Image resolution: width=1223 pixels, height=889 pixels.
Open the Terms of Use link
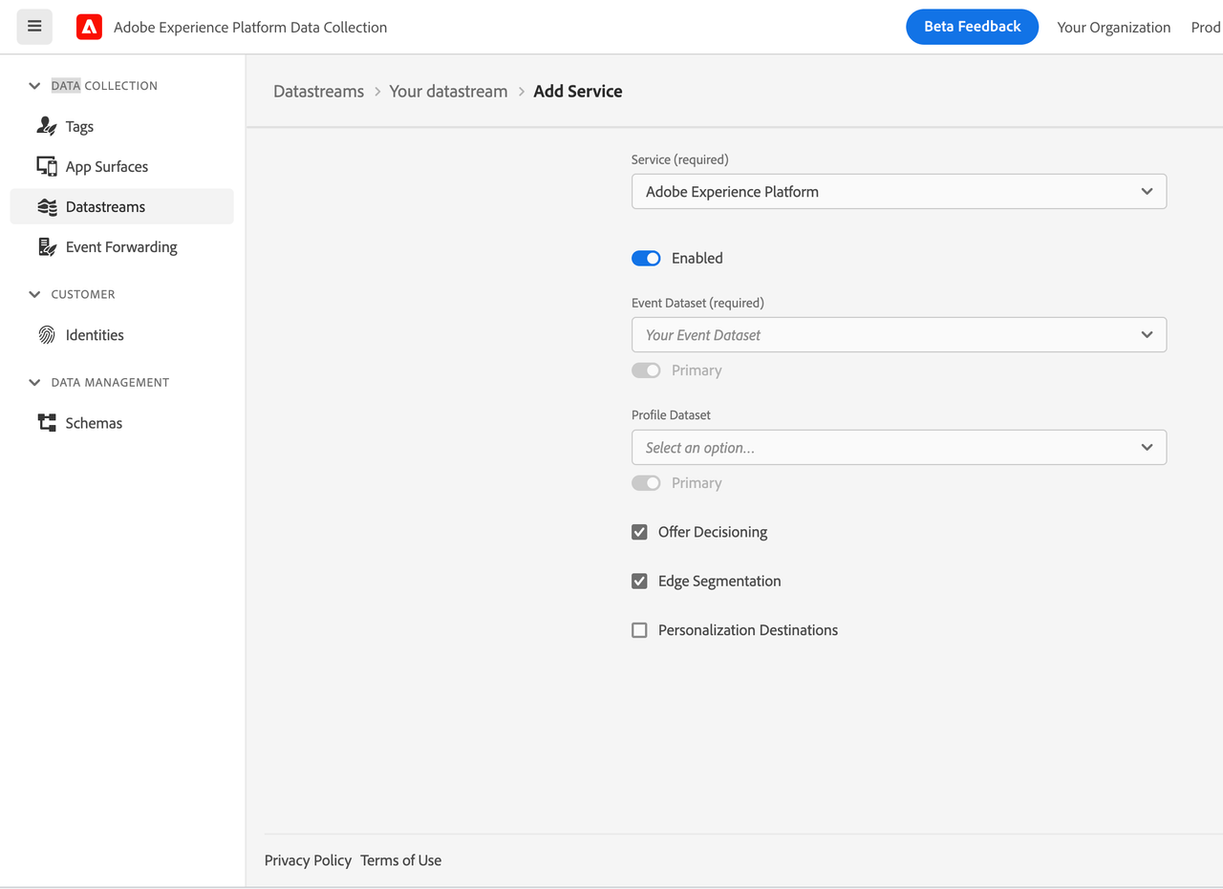pyautogui.click(x=400, y=860)
